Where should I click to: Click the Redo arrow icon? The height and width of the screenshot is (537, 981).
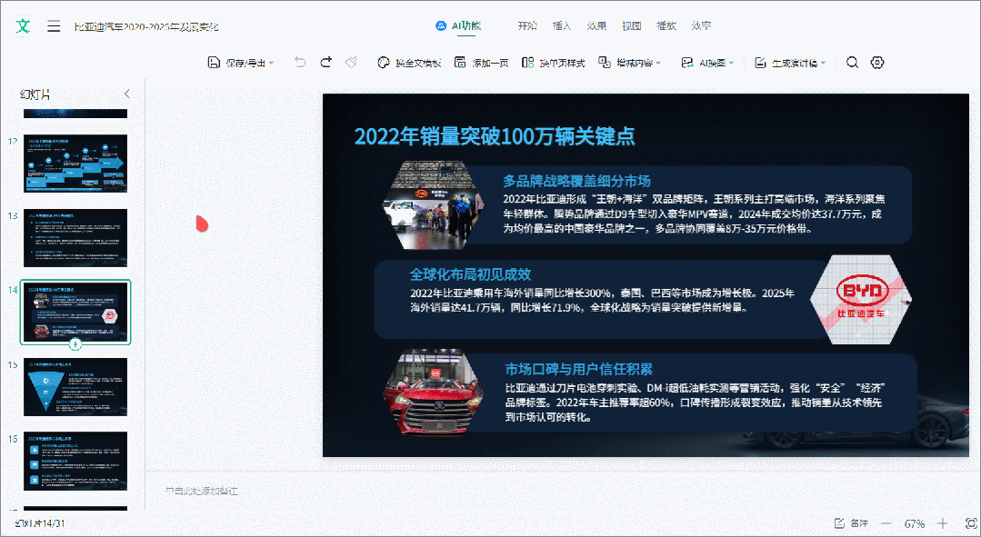[x=326, y=62]
